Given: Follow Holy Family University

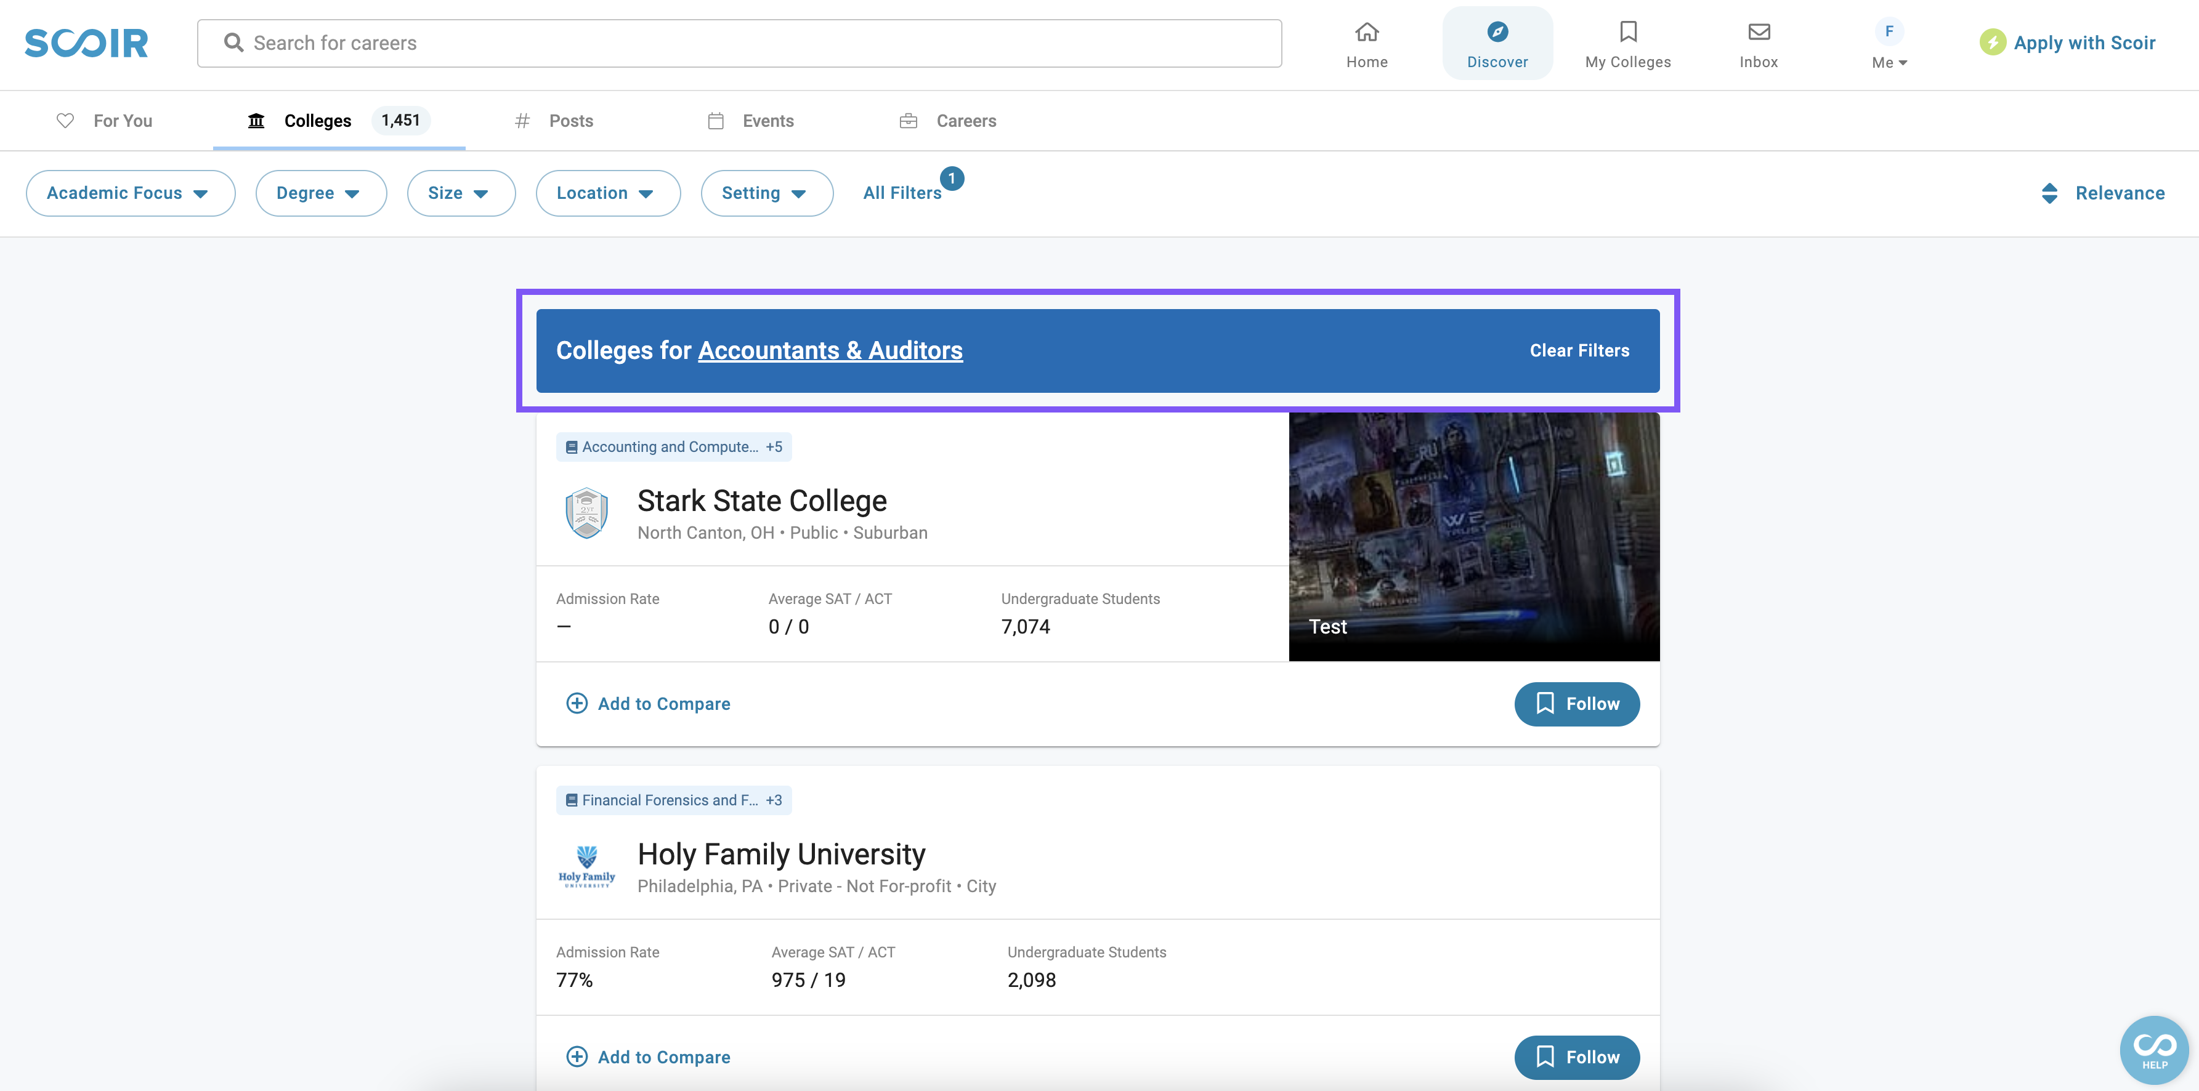Looking at the screenshot, I should click(1577, 1057).
